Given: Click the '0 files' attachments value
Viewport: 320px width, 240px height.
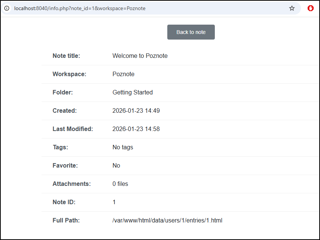Looking at the screenshot, I should (x=120, y=184).
